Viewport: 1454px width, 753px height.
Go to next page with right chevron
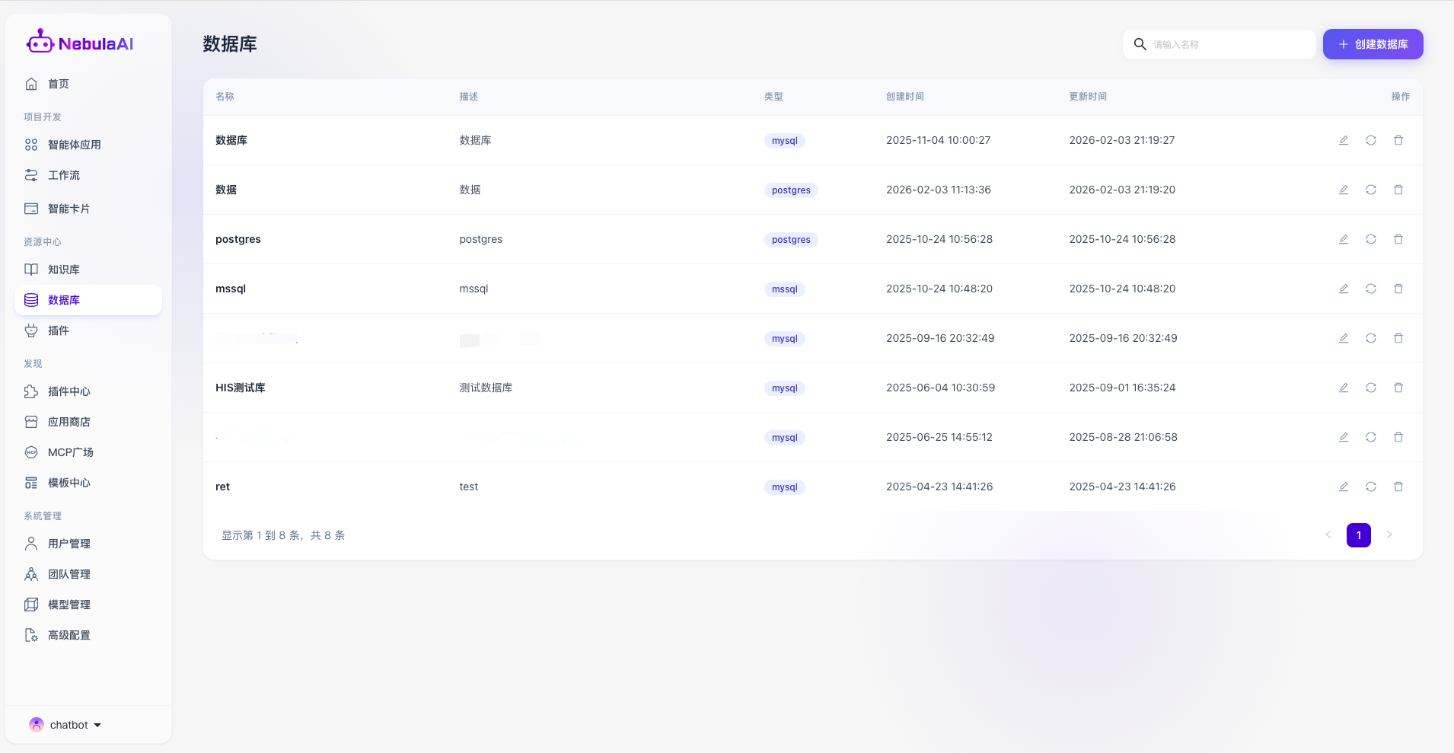click(x=1389, y=535)
